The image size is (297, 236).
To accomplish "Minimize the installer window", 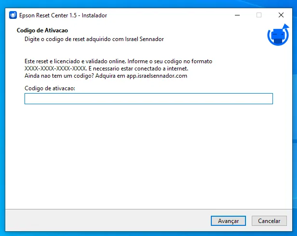I will click(237, 15).
